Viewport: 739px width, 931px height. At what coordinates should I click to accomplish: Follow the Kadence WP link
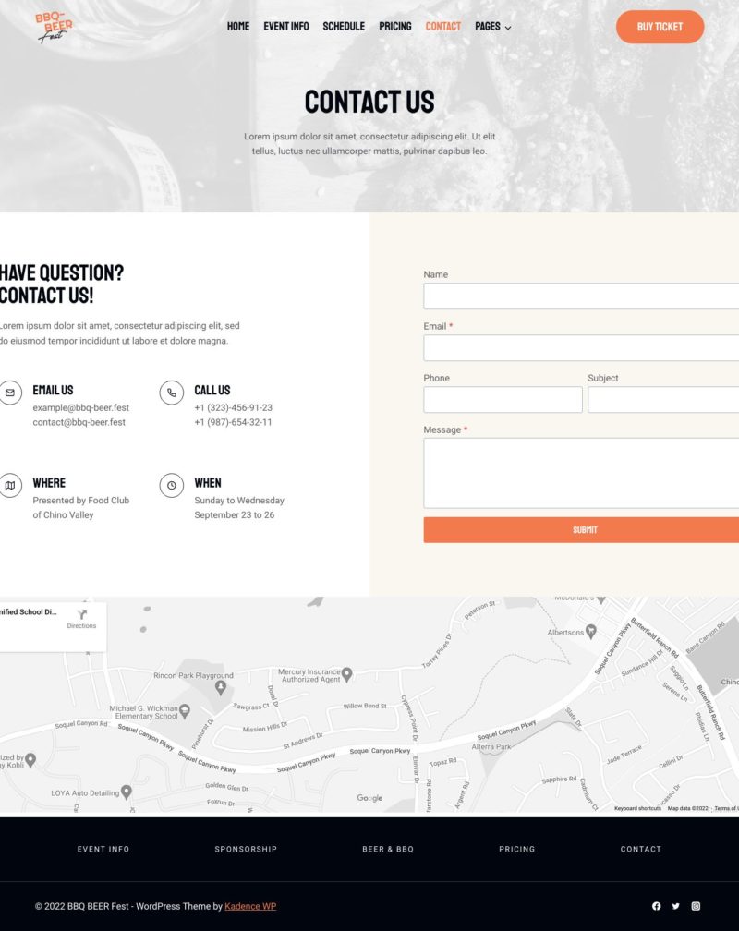[250, 906]
